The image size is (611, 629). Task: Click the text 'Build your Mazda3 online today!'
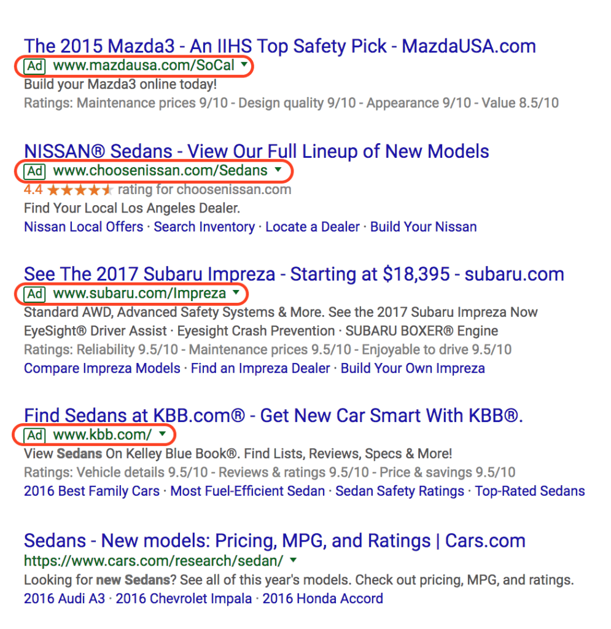[121, 85]
